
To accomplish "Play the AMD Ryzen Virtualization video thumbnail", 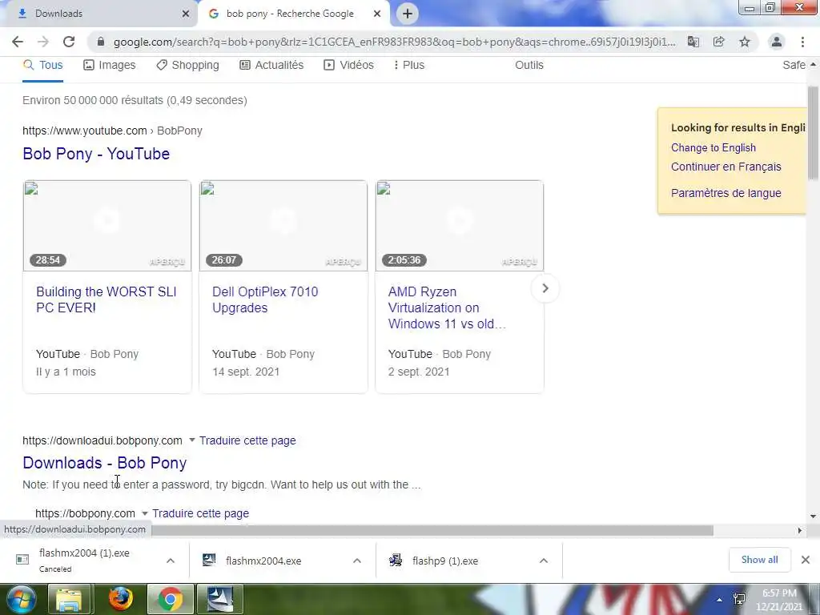I will tap(460, 226).
